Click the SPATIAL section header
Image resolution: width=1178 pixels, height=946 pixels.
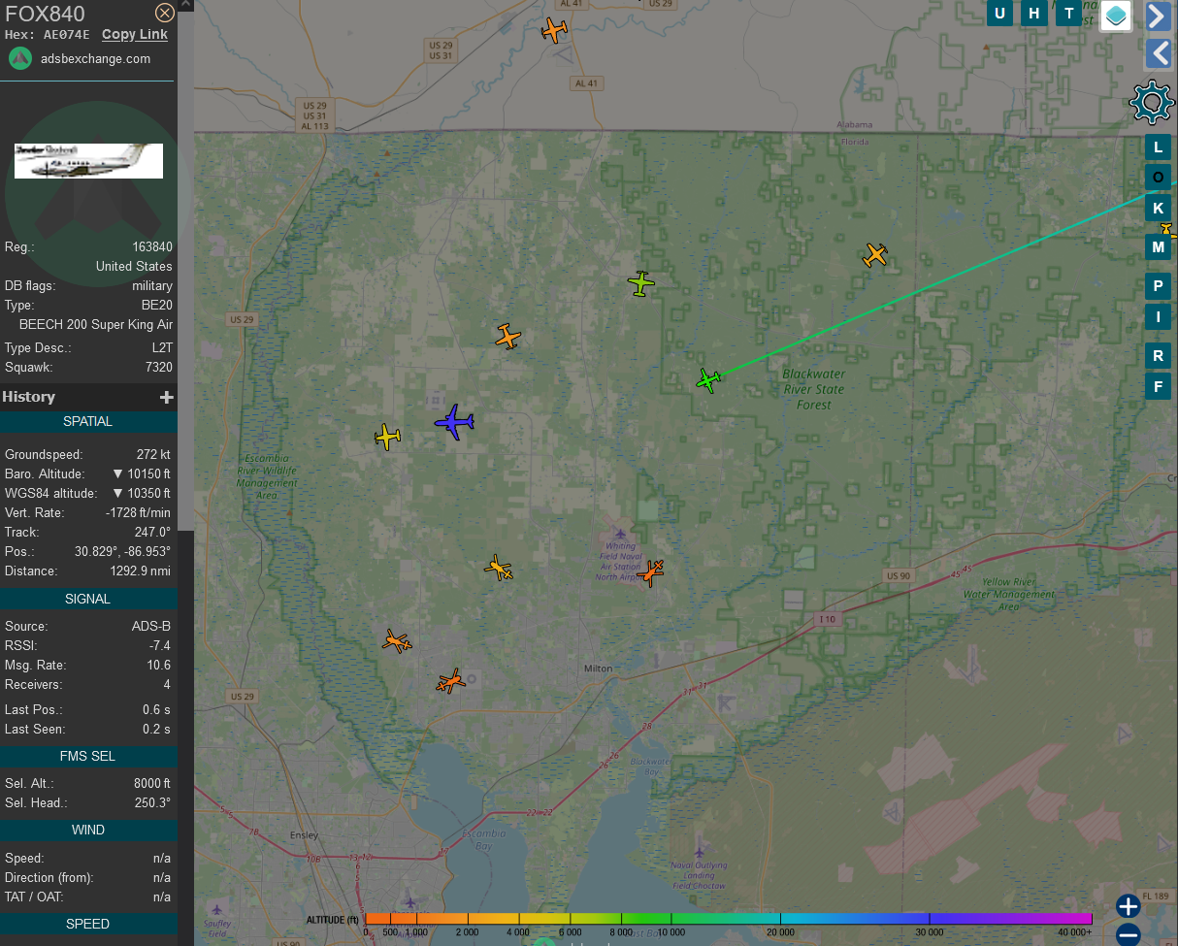pyautogui.click(x=88, y=422)
